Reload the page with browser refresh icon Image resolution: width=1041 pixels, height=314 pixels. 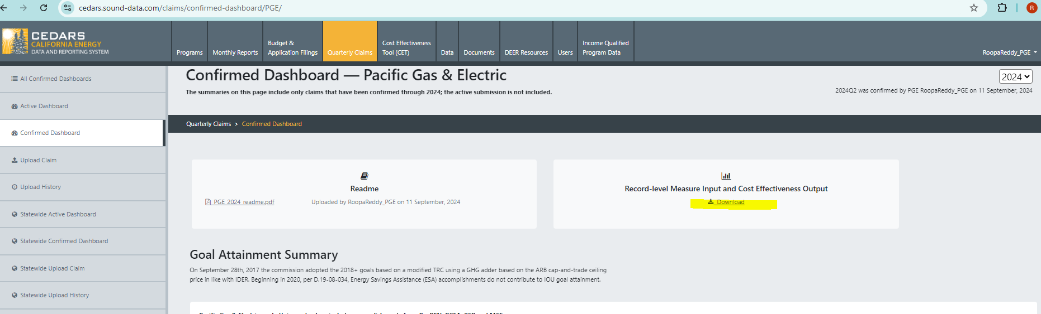pos(44,8)
